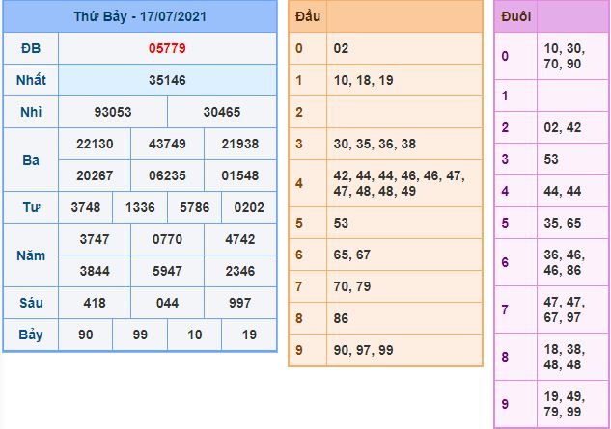Click Đầu row 3 values 30, 35, 36, 38
This screenshot has width=611, height=429.
click(x=375, y=144)
